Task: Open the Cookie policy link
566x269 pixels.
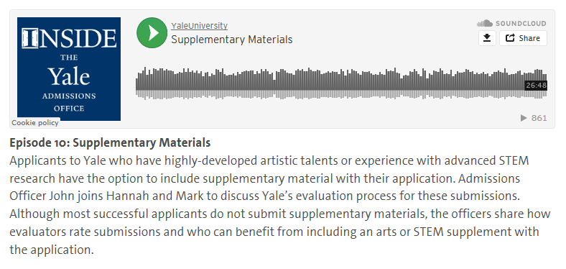Action: pos(35,122)
